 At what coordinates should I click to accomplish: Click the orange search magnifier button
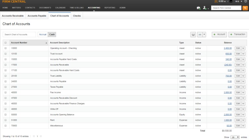pyautogui.click(x=245, y=8)
